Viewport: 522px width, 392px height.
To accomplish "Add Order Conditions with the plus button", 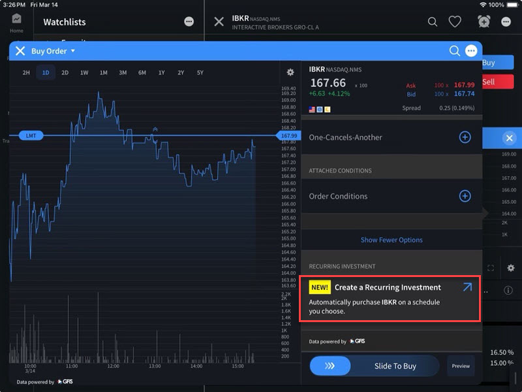I will pos(465,196).
